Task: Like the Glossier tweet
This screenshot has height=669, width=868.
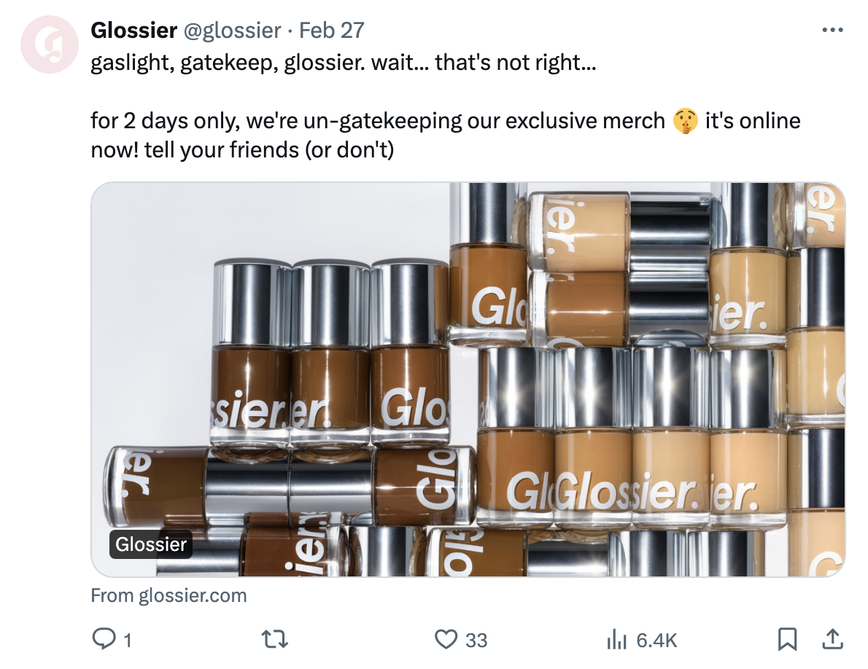Action: 447,639
